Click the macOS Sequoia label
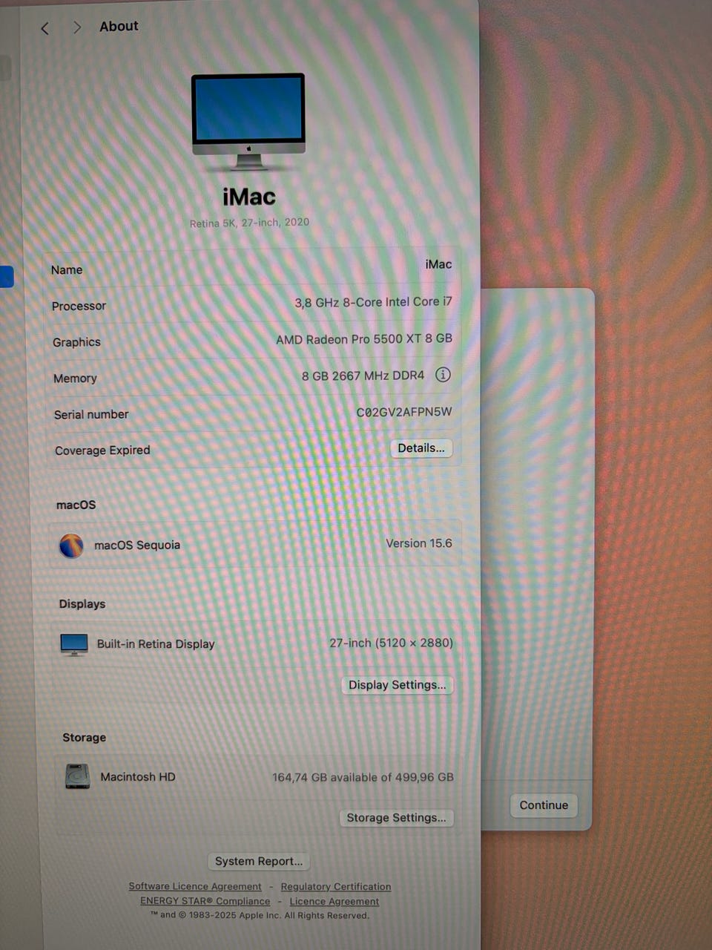This screenshot has width=712, height=950. 137,545
